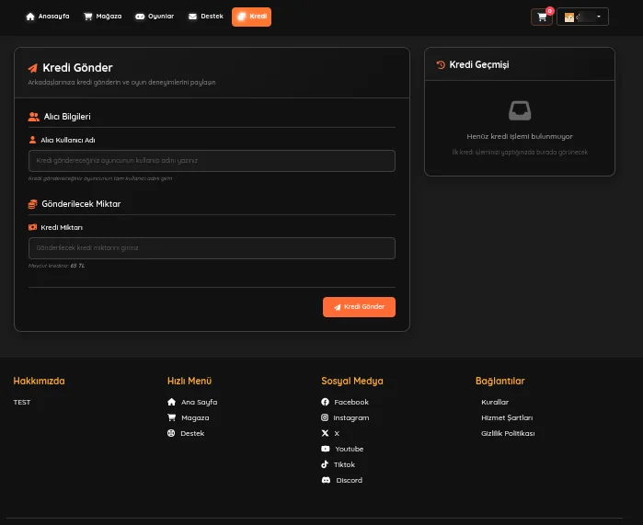Open the Tiktok social link

click(x=344, y=464)
